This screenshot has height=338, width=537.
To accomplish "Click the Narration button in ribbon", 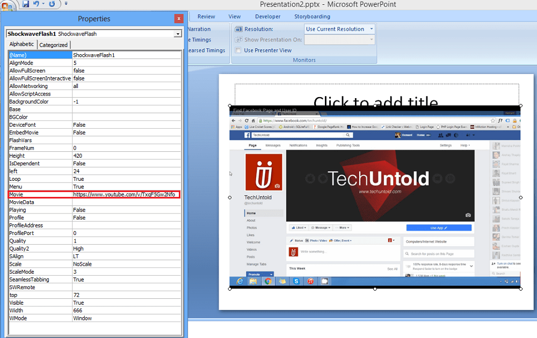I will (x=199, y=29).
